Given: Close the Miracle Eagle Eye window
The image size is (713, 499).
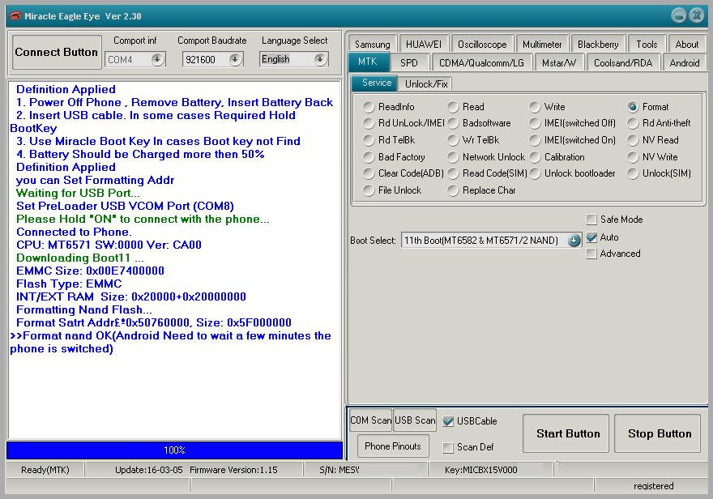Looking at the screenshot, I should pyautogui.click(x=696, y=16).
